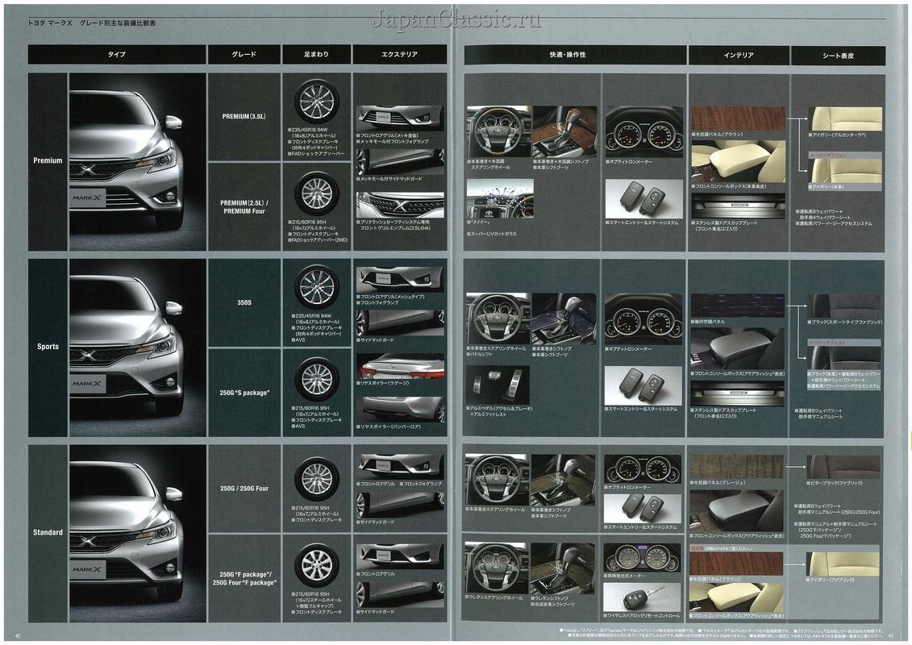Click the F package wireless remote key photo
This screenshot has width=912, height=645.
(642, 597)
